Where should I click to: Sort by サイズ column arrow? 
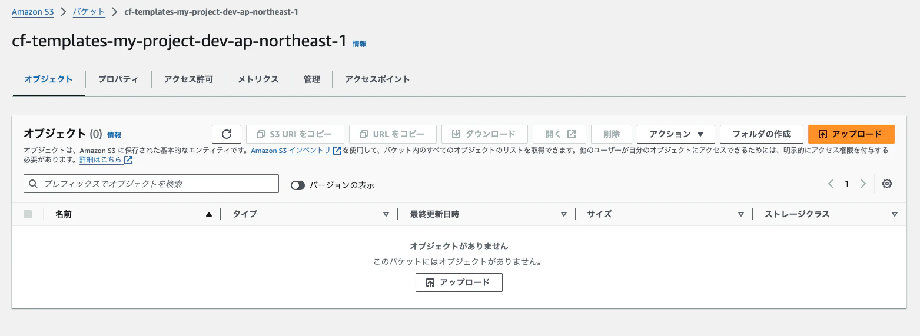pyautogui.click(x=740, y=214)
